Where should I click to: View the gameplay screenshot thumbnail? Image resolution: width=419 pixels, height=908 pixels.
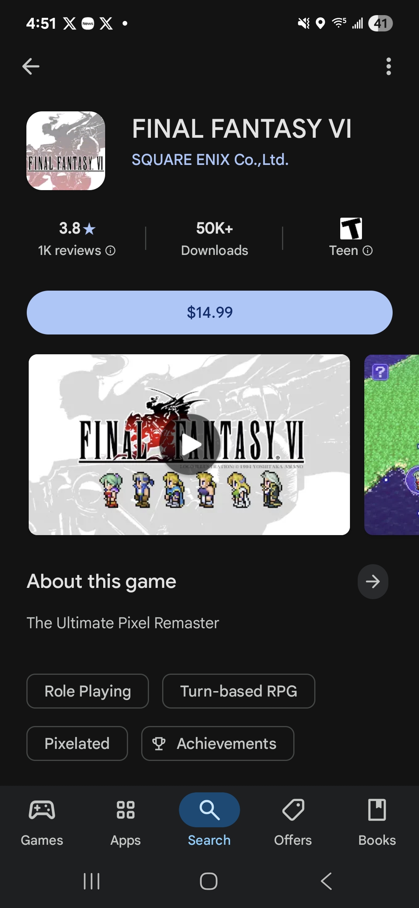pos(391,444)
